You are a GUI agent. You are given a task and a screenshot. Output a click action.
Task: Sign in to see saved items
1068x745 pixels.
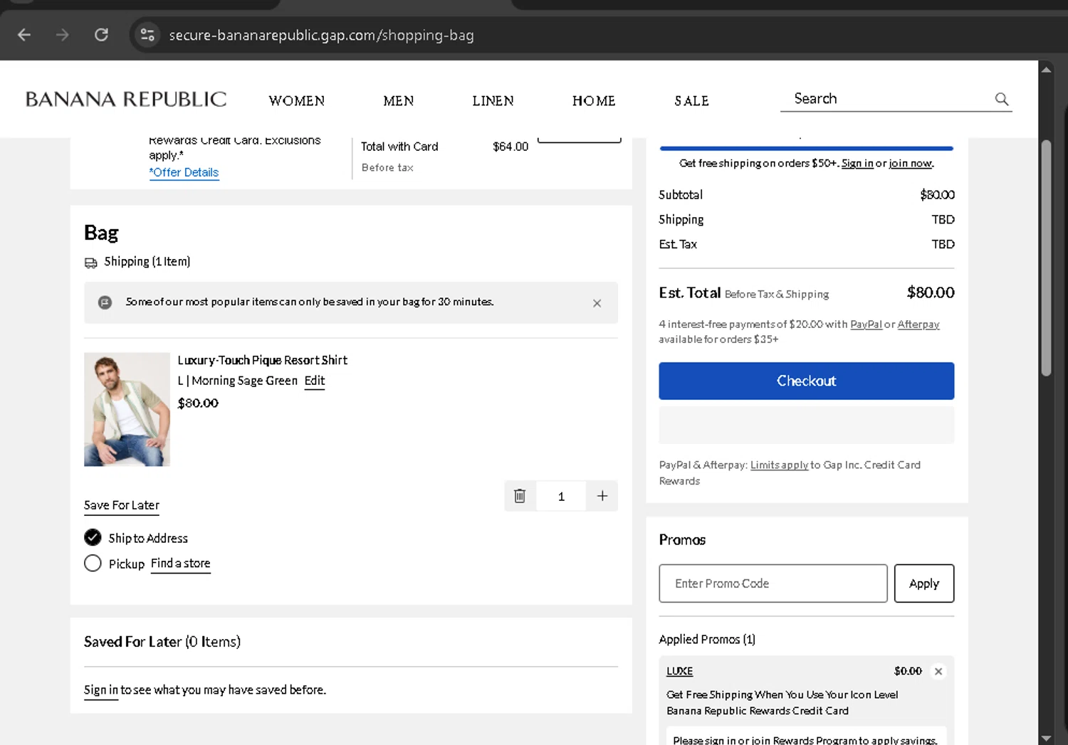pos(101,690)
